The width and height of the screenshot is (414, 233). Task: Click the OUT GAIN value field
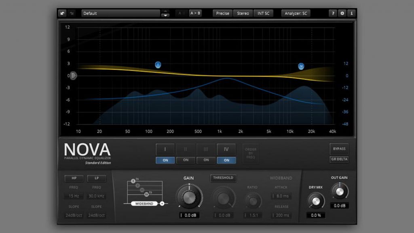pos(339,206)
